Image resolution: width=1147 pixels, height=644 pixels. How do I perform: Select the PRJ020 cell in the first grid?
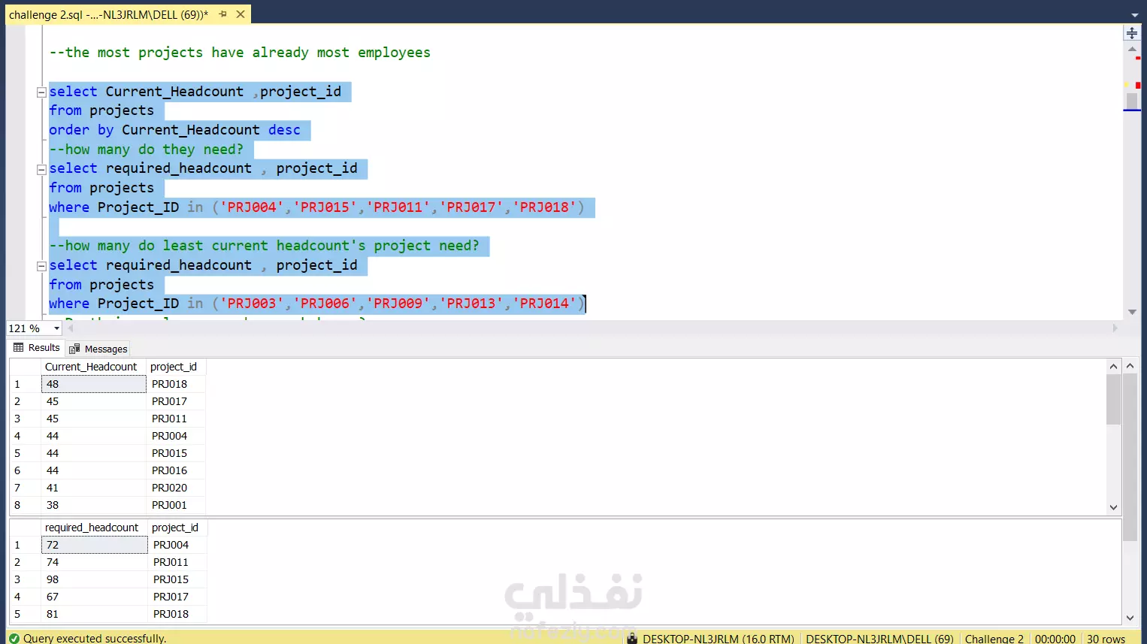tap(176, 488)
